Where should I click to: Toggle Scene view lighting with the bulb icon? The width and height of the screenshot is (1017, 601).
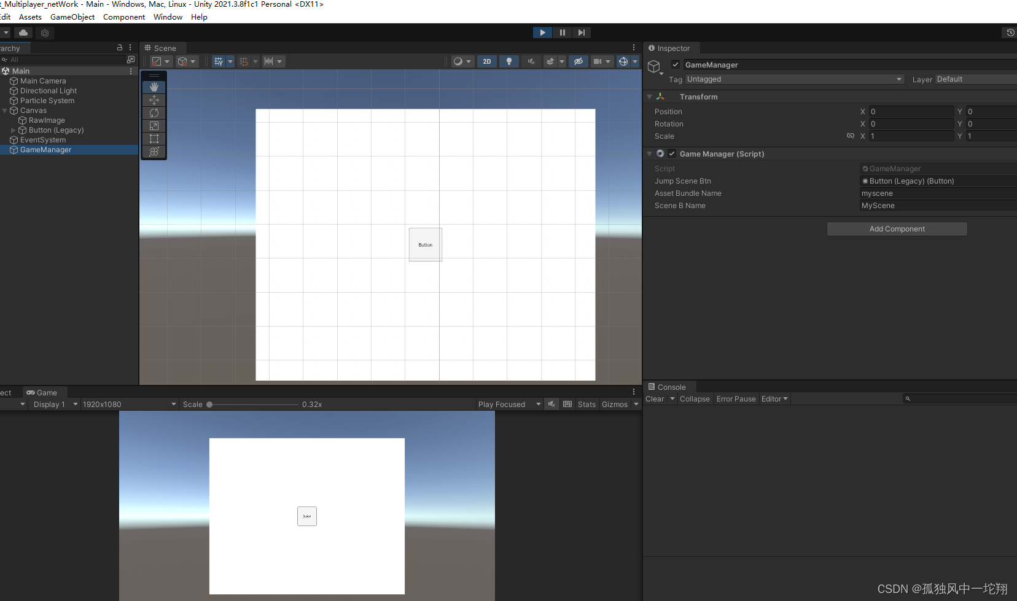(509, 61)
